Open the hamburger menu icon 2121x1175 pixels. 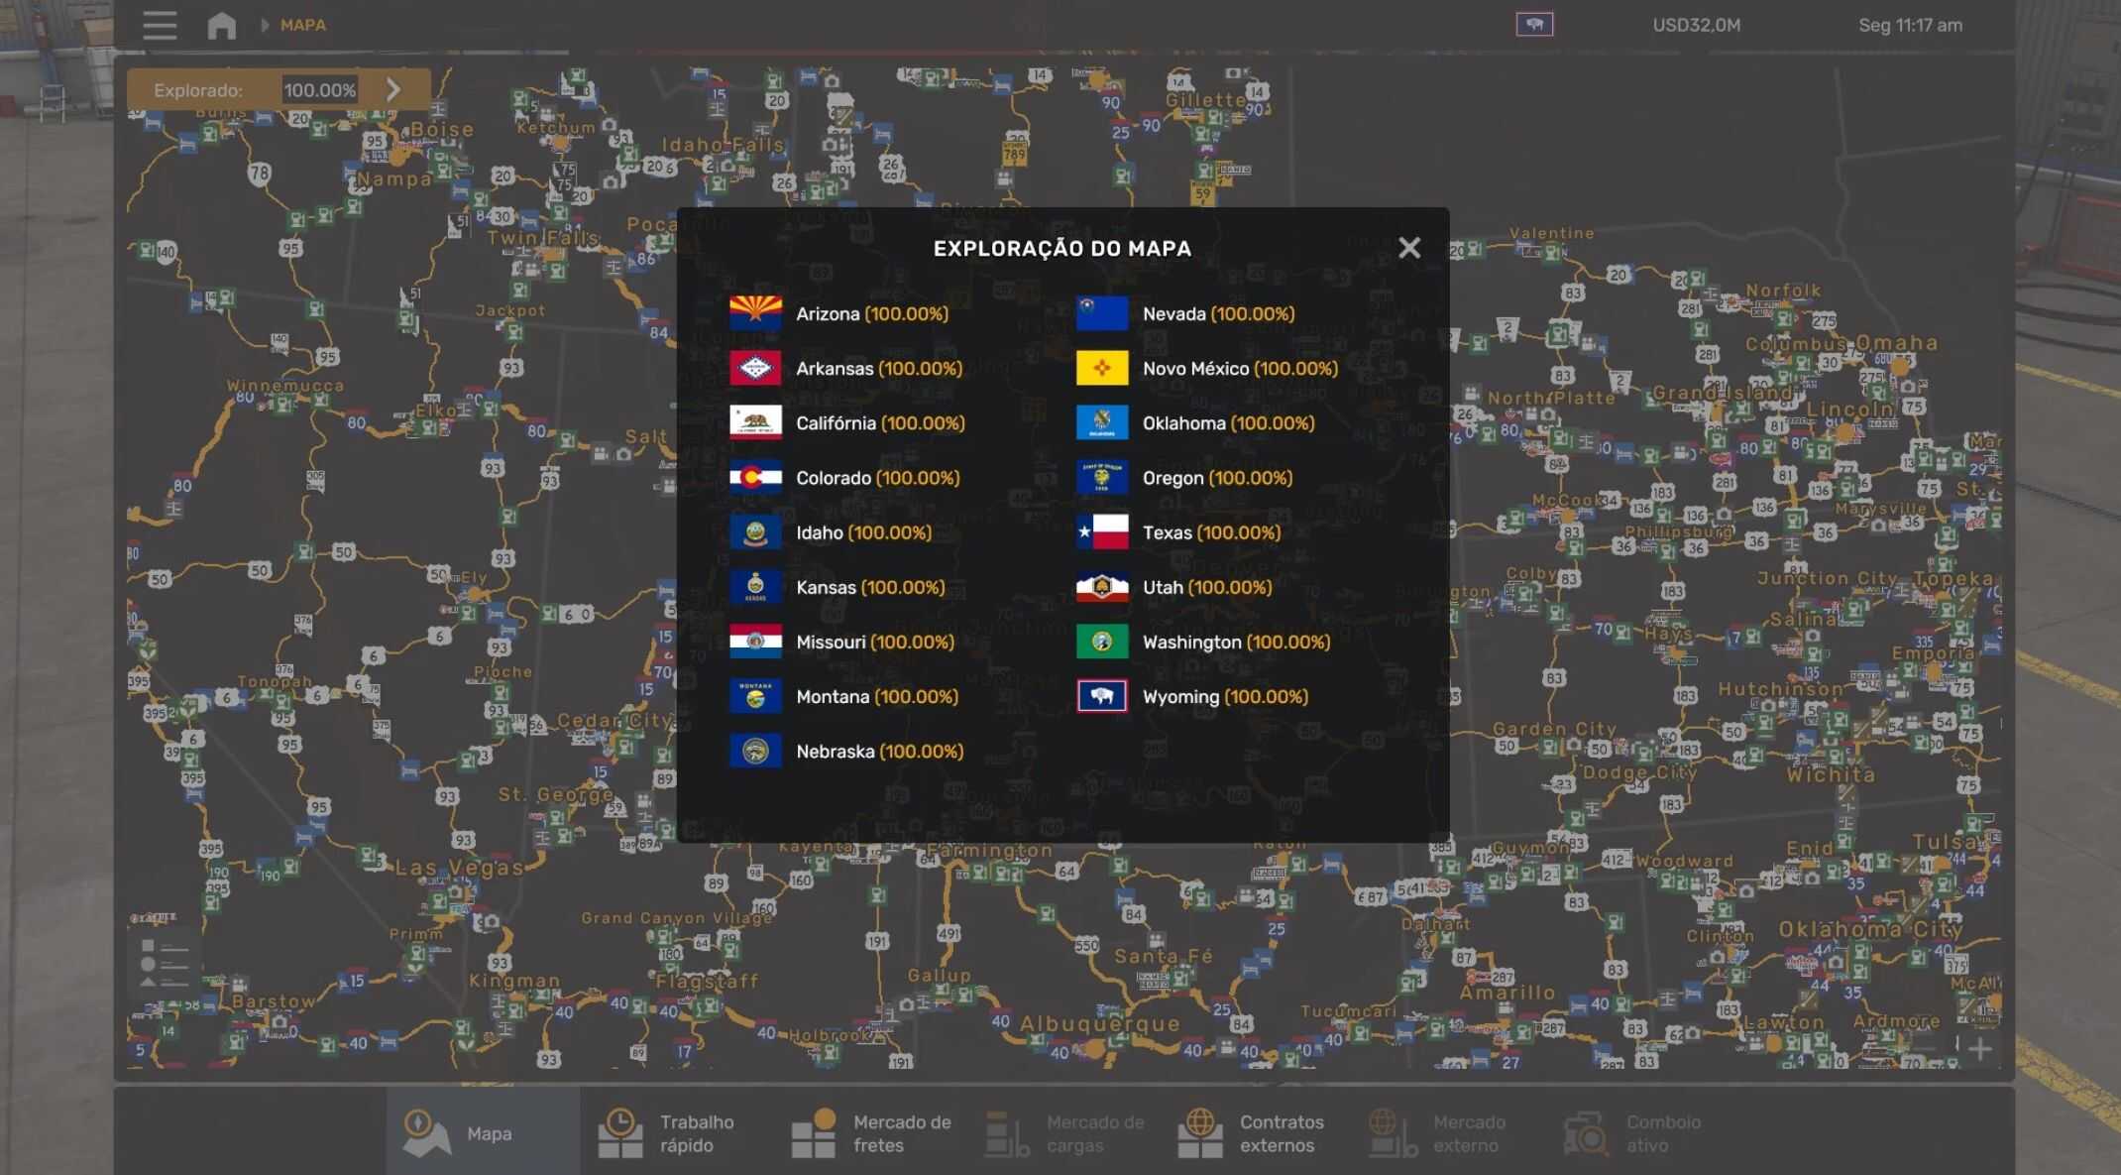click(160, 25)
